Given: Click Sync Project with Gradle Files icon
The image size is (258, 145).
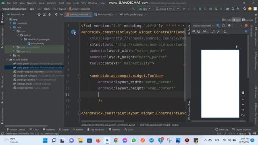Looking at the screenshot, I should (x=227, y=9).
